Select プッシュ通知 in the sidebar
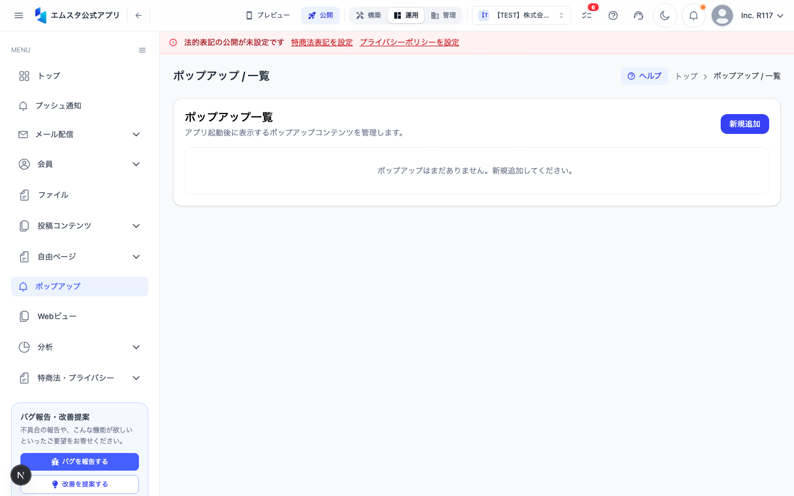 click(79, 106)
